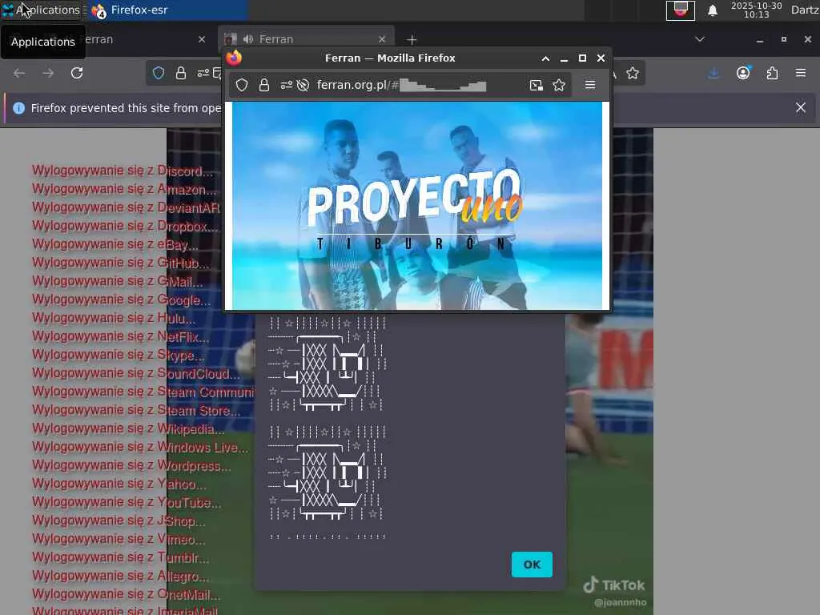Bookmark the popup page with star icon
820x615 pixels.
point(559,85)
